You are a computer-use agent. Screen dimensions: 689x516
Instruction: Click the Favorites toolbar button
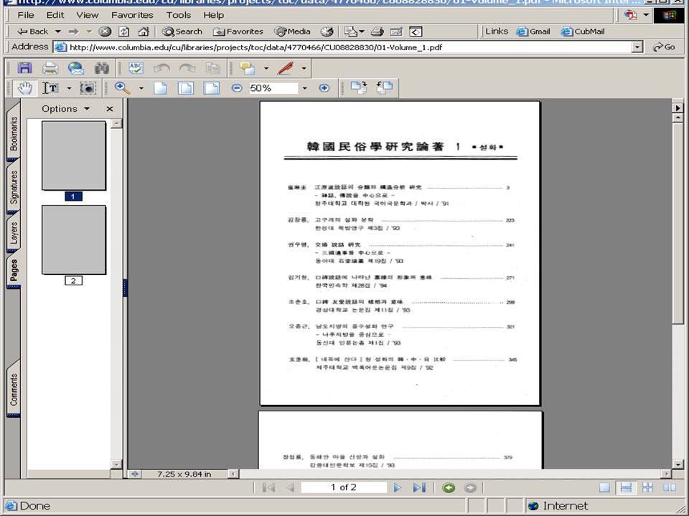click(x=238, y=32)
